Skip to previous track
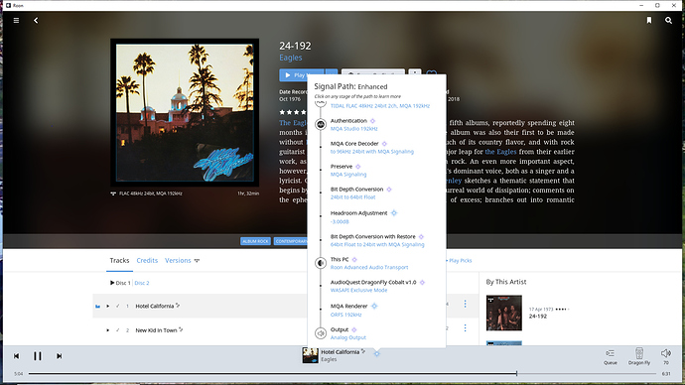This screenshot has width=685, height=385. tap(16, 356)
